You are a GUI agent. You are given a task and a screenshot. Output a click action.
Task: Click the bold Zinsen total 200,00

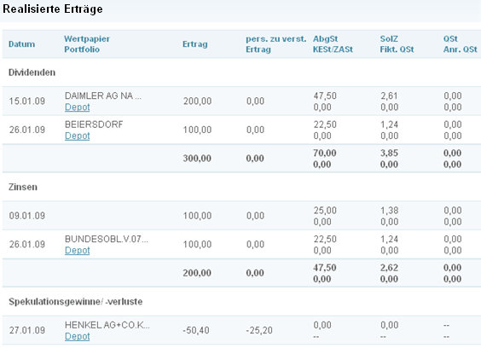coord(197,273)
